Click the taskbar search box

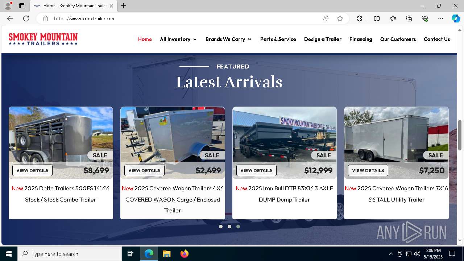70,254
